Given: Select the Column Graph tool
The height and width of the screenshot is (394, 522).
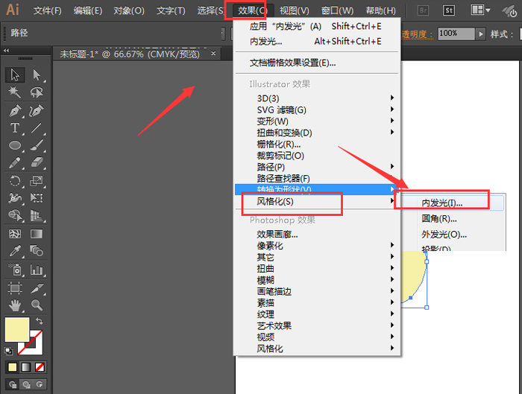Looking at the screenshot, I should (x=37, y=270).
